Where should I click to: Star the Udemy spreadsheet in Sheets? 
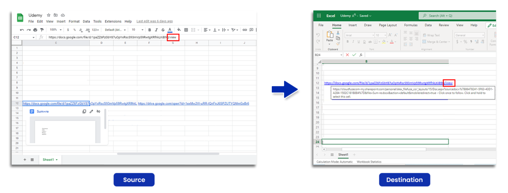tap(49, 15)
